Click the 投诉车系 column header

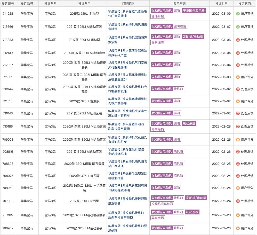pyautogui.click(x=50, y=4)
